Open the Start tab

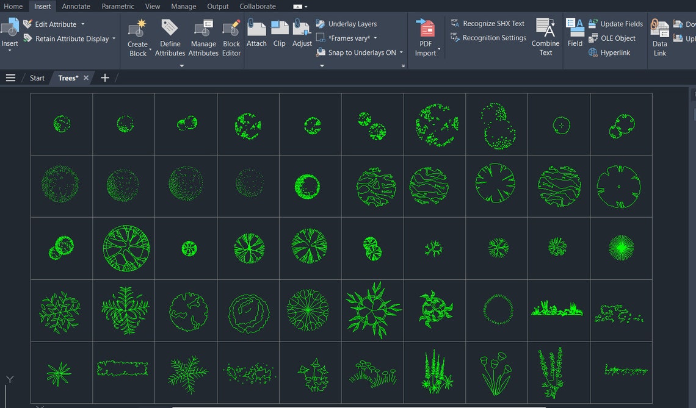(x=37, y=77)
